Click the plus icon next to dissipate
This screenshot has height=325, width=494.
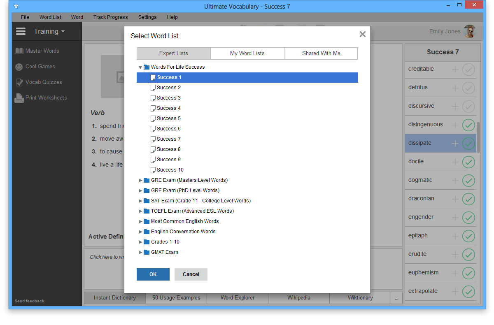pyautogui.click(x=455, y=144)
